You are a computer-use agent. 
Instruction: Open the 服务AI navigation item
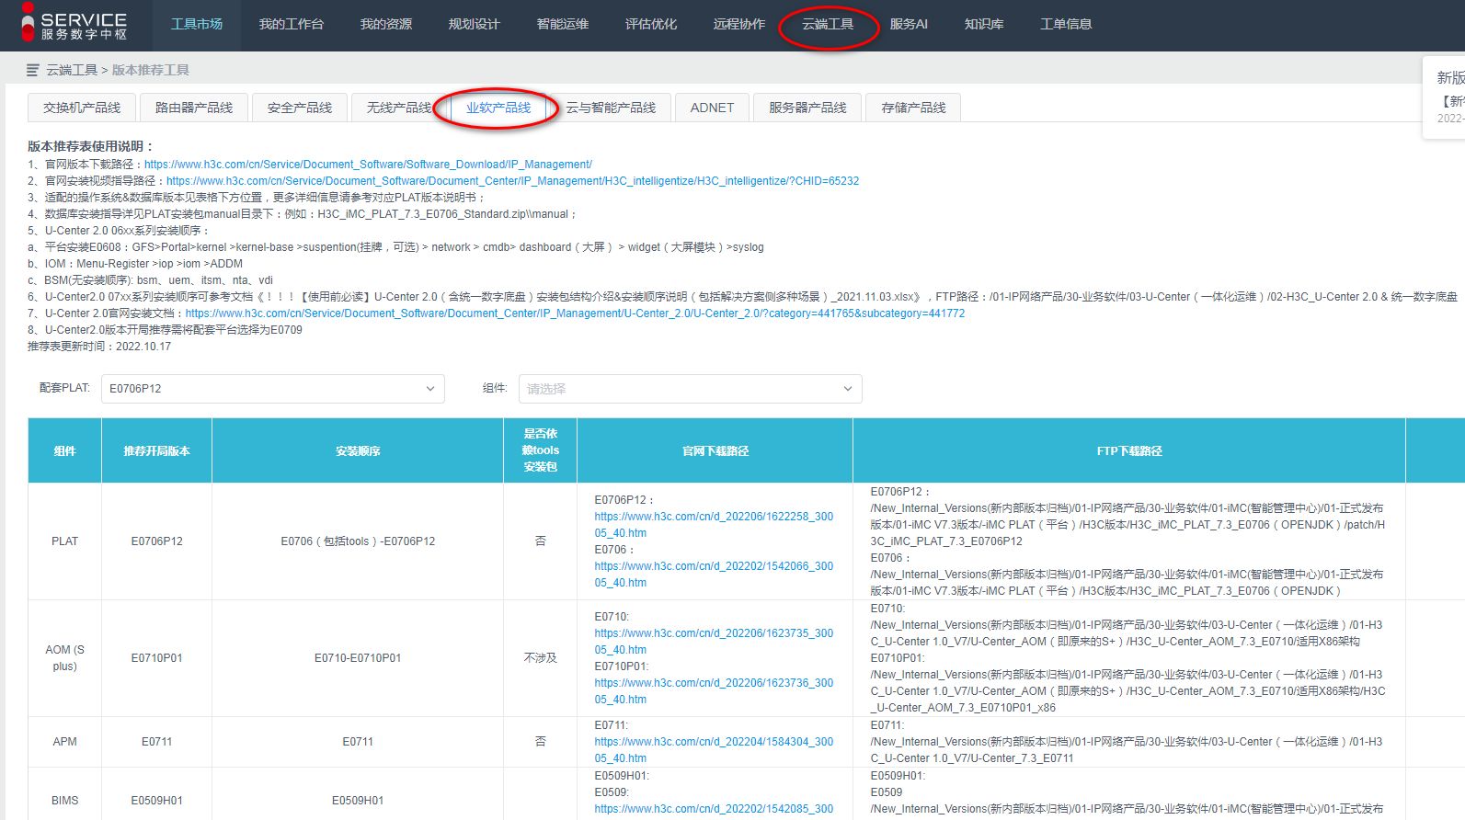click(x=909, y=24)
